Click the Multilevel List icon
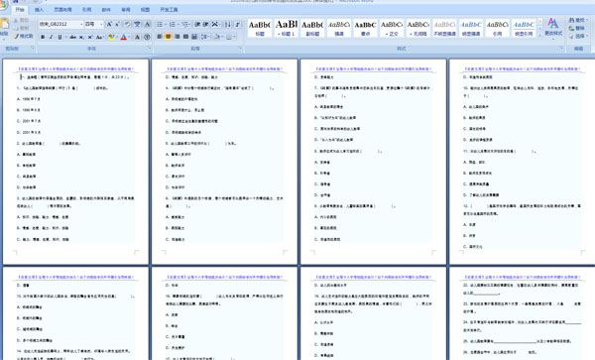Viewport: 595px width, 360px height. pos(185,24)
